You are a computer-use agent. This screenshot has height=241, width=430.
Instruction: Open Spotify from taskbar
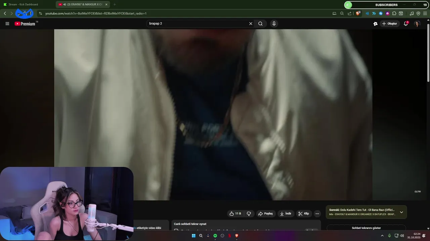pyautogui.click(x=215, y=236)
